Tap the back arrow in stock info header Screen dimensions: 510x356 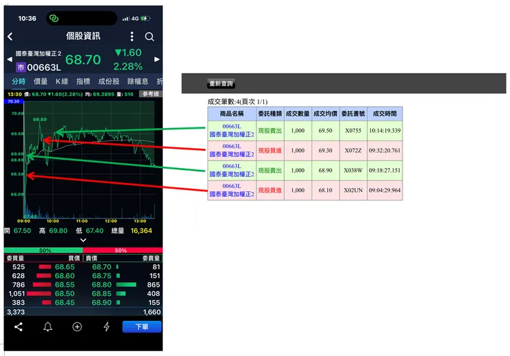click(x=10, y=36)
